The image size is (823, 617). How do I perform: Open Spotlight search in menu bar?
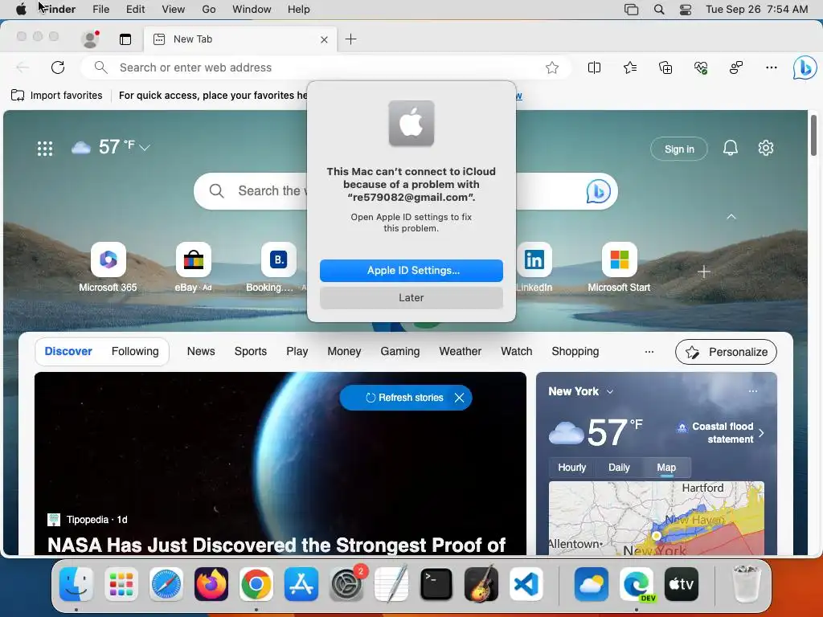click(x=659, y=10)
